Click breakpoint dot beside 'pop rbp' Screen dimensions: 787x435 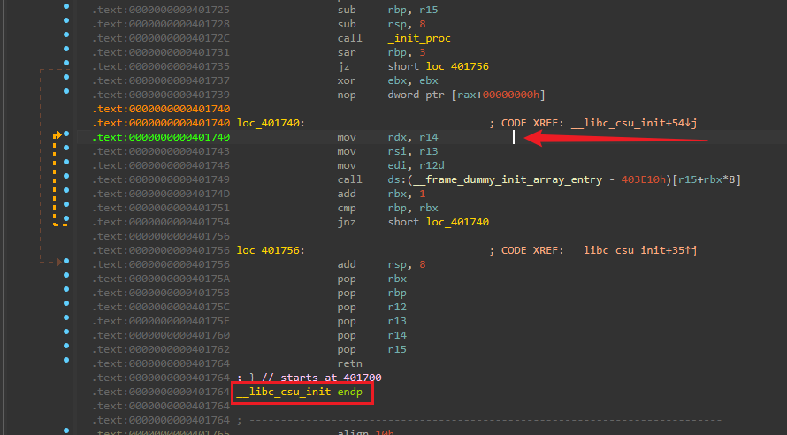[x=66, y=289]
